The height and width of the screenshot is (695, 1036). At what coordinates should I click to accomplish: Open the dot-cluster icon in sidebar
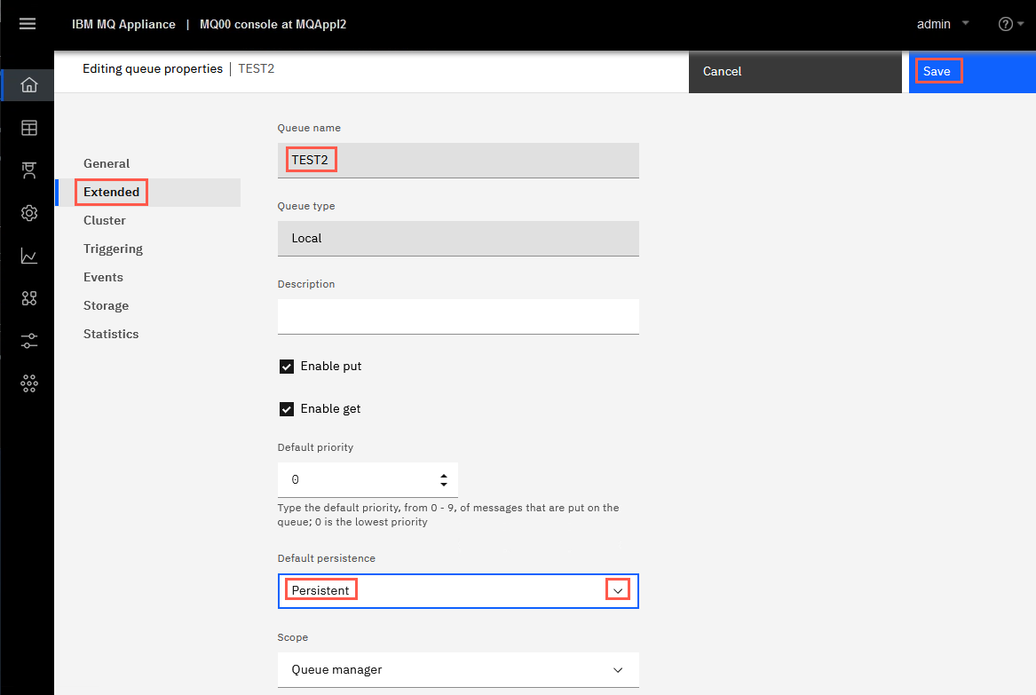tap(29, 383)
